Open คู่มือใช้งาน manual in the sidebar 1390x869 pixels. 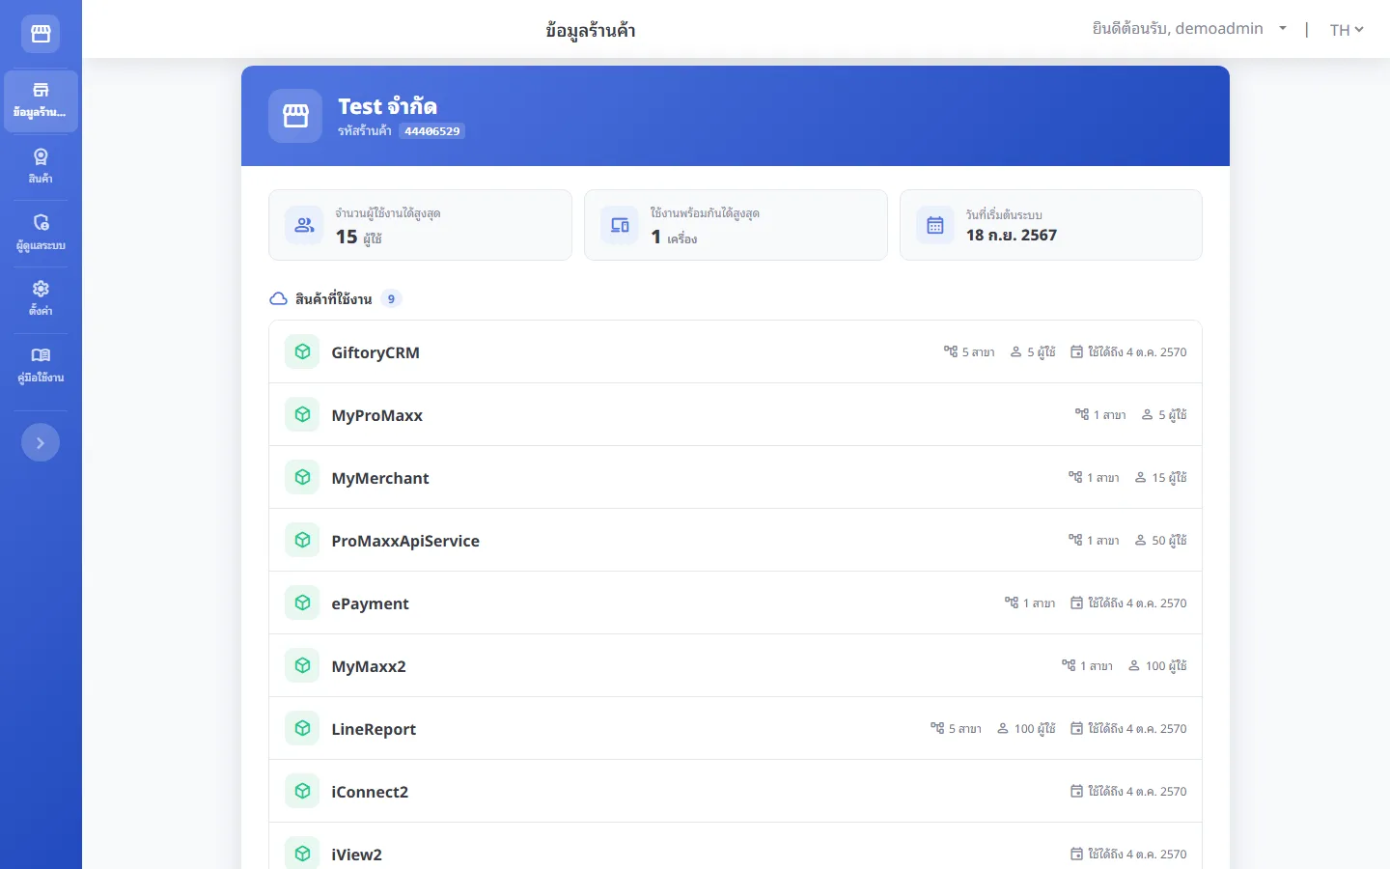[x=41, y=365]
